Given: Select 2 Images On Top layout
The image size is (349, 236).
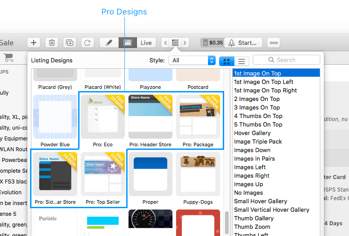Looking at the screenshot, I should click(x=276, y=99).
